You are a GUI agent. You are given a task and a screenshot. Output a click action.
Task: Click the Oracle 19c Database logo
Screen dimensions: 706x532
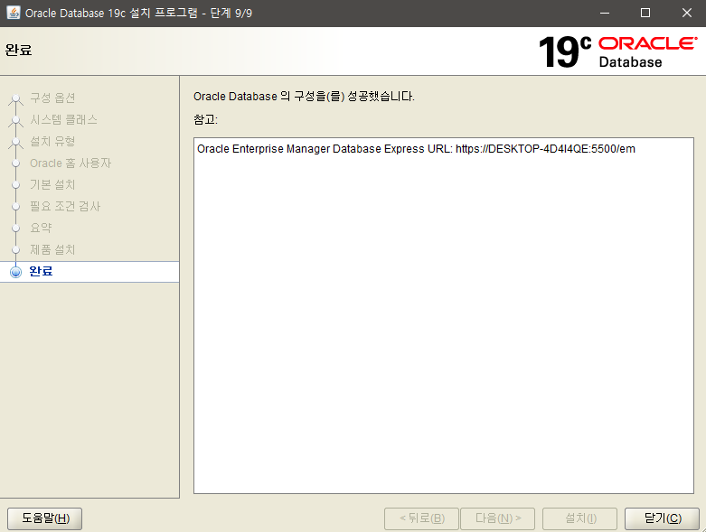tap(617, 52)
